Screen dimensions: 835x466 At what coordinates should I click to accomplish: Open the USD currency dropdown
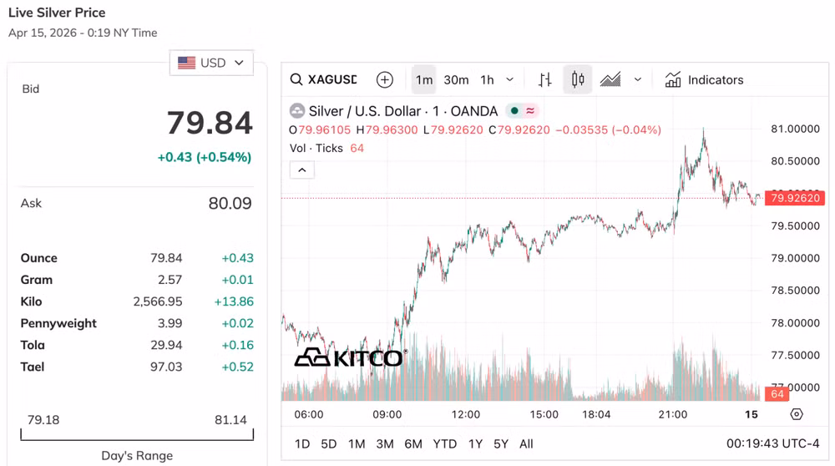point(211,63)
